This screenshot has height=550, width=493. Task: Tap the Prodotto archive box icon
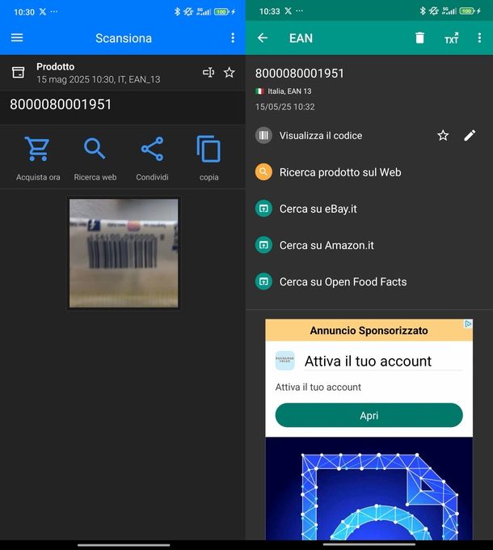coord(19,72)
